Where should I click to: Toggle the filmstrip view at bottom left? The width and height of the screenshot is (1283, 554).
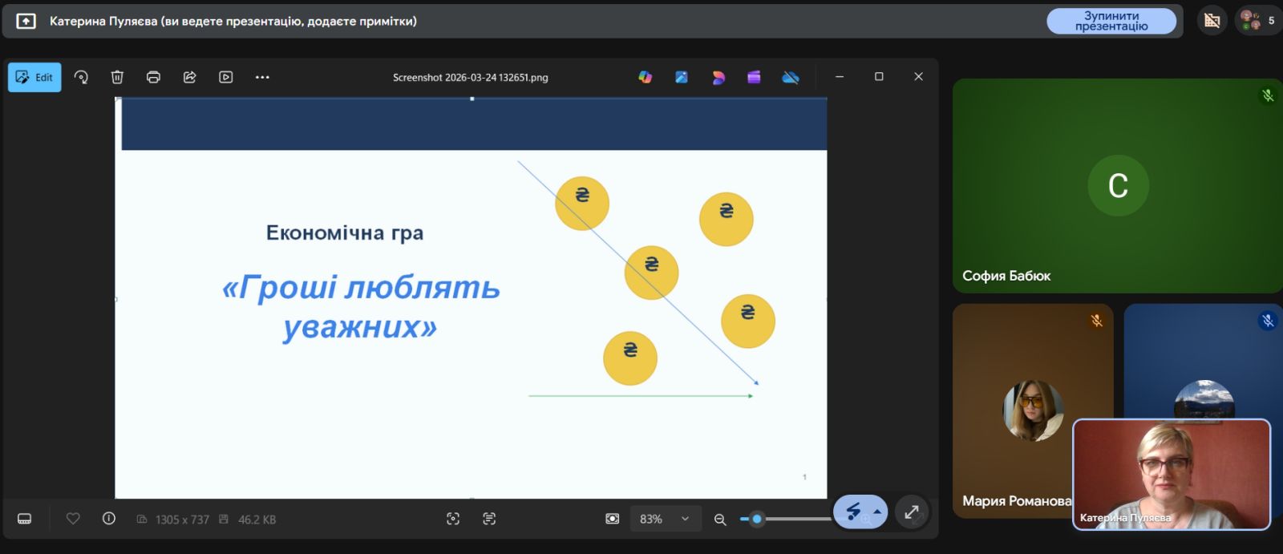click(x=25, y=520)
